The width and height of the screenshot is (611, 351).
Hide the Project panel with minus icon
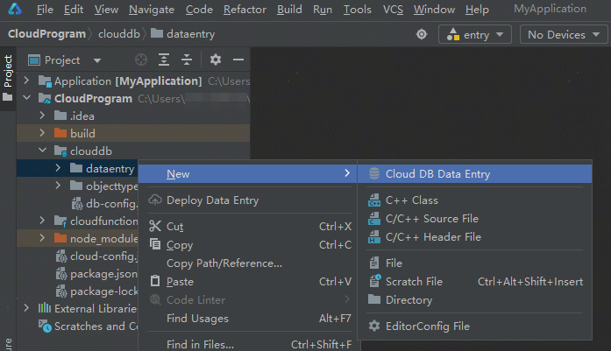[x=238, y=60]
